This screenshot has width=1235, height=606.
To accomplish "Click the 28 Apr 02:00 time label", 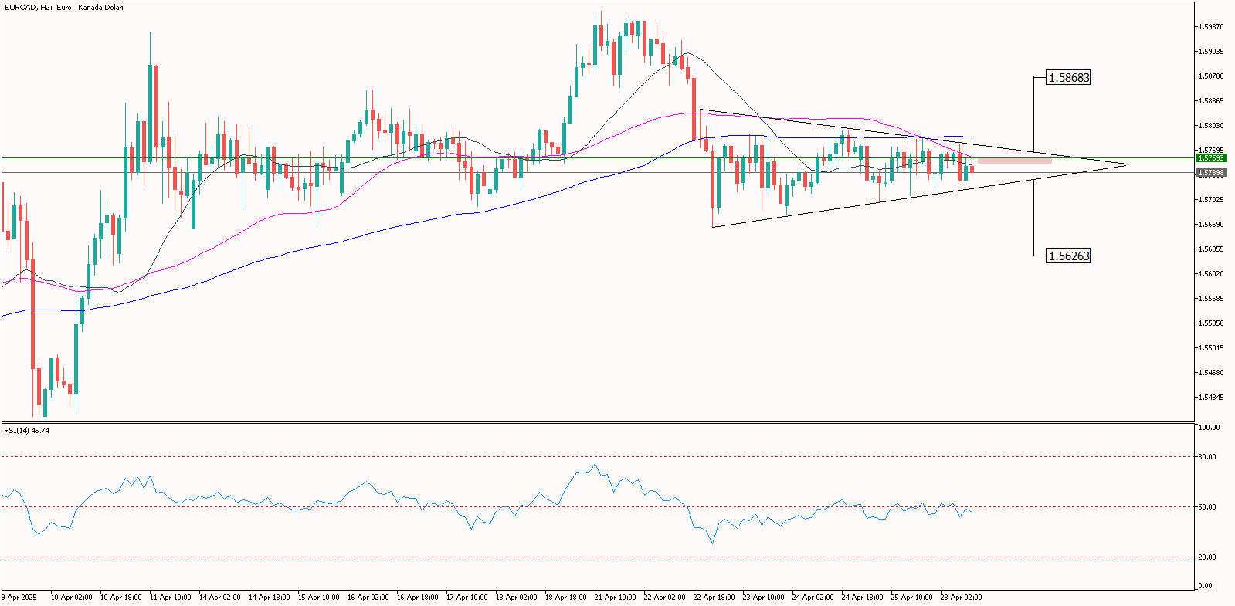I will click(962, 598).
